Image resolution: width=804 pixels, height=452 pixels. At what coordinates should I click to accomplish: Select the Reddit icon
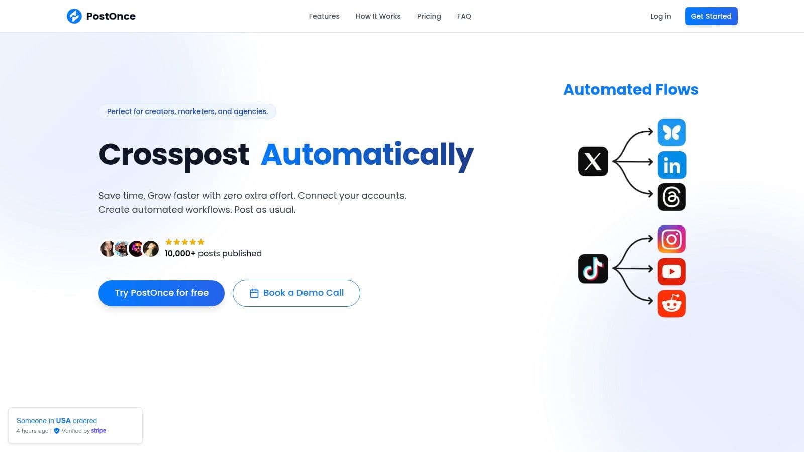(672, 304)
